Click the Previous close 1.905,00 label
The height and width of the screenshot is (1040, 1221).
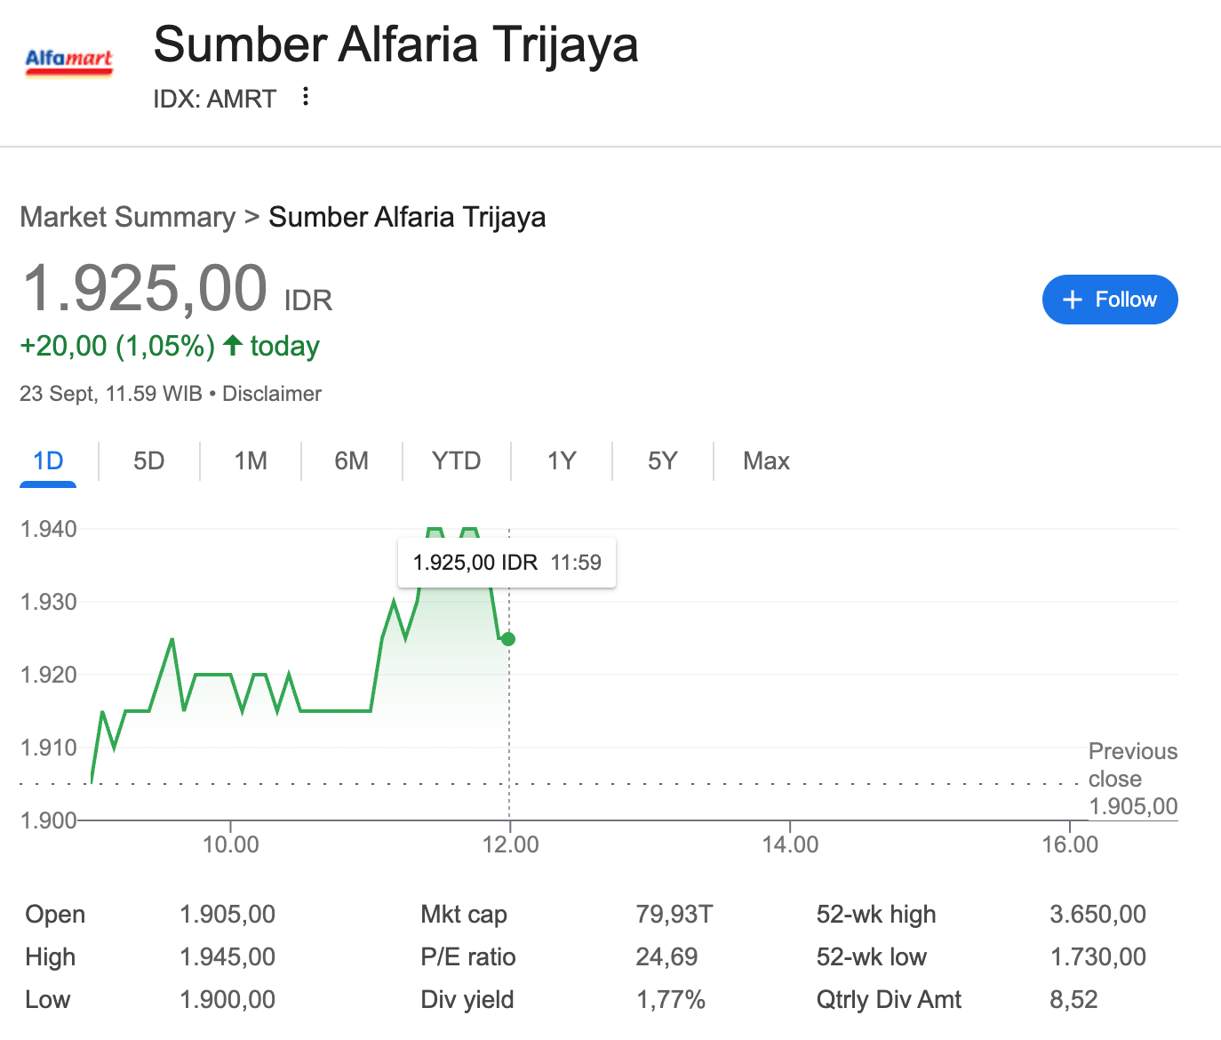(x=1133, y=779)
